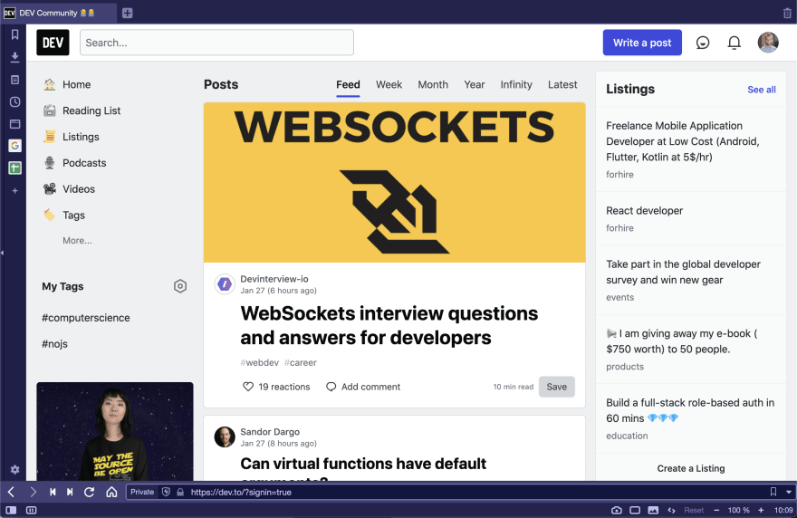Open the Downloads panel icon
797x518 pixels.
coord(14,57)
